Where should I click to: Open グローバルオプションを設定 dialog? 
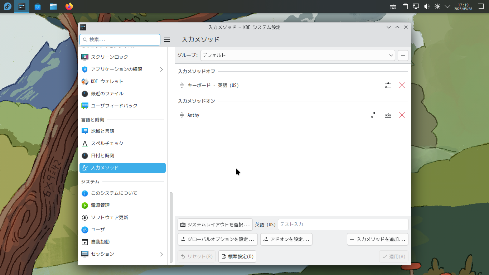pyautogui.click(x=217, y=239)
